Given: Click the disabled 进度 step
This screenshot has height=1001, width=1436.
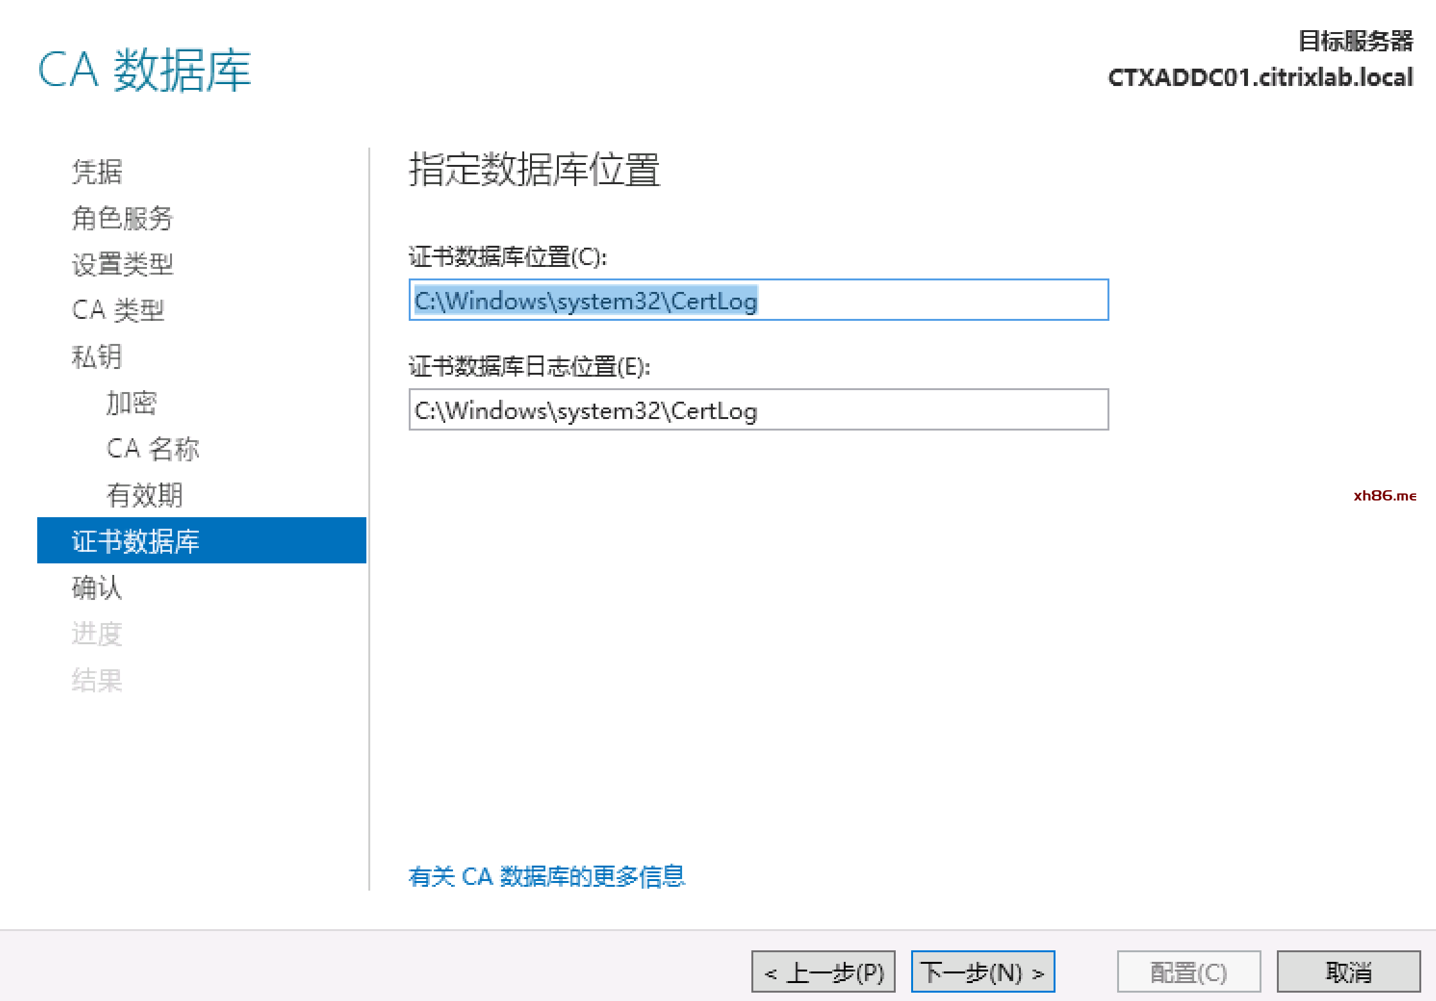Looking at the screenshot, I should click(97, 634).
